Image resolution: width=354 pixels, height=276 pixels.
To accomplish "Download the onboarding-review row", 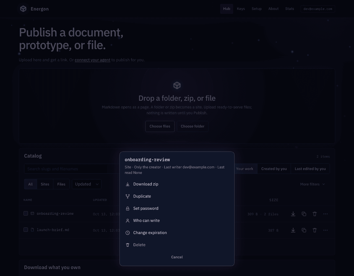I will point(293,214).
